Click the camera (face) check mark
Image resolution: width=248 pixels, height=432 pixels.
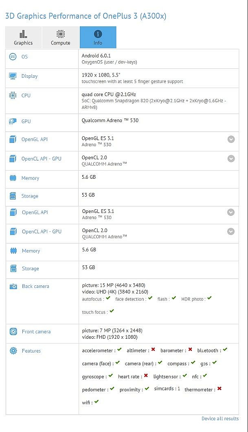[118, 362]
